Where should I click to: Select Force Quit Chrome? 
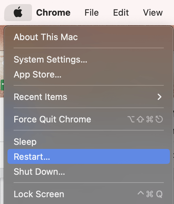click(x=89, y=119)
